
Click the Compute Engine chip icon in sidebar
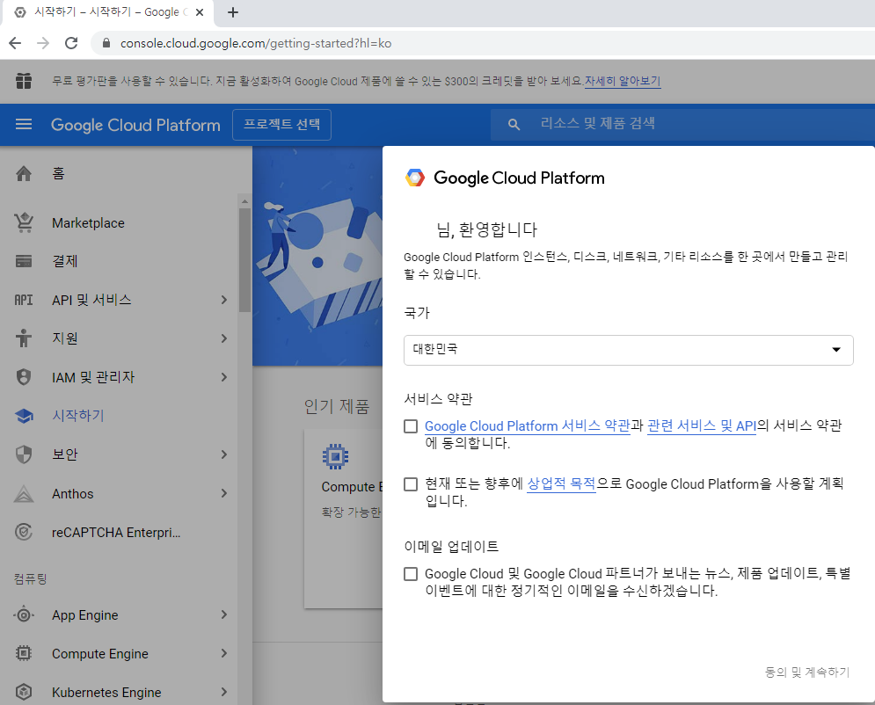coord(24,653)
